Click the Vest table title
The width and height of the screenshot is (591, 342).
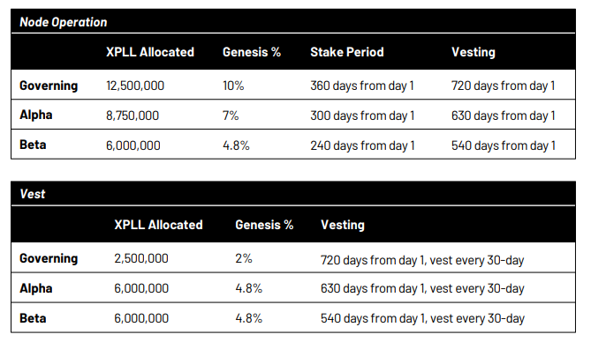coord(33,194)
